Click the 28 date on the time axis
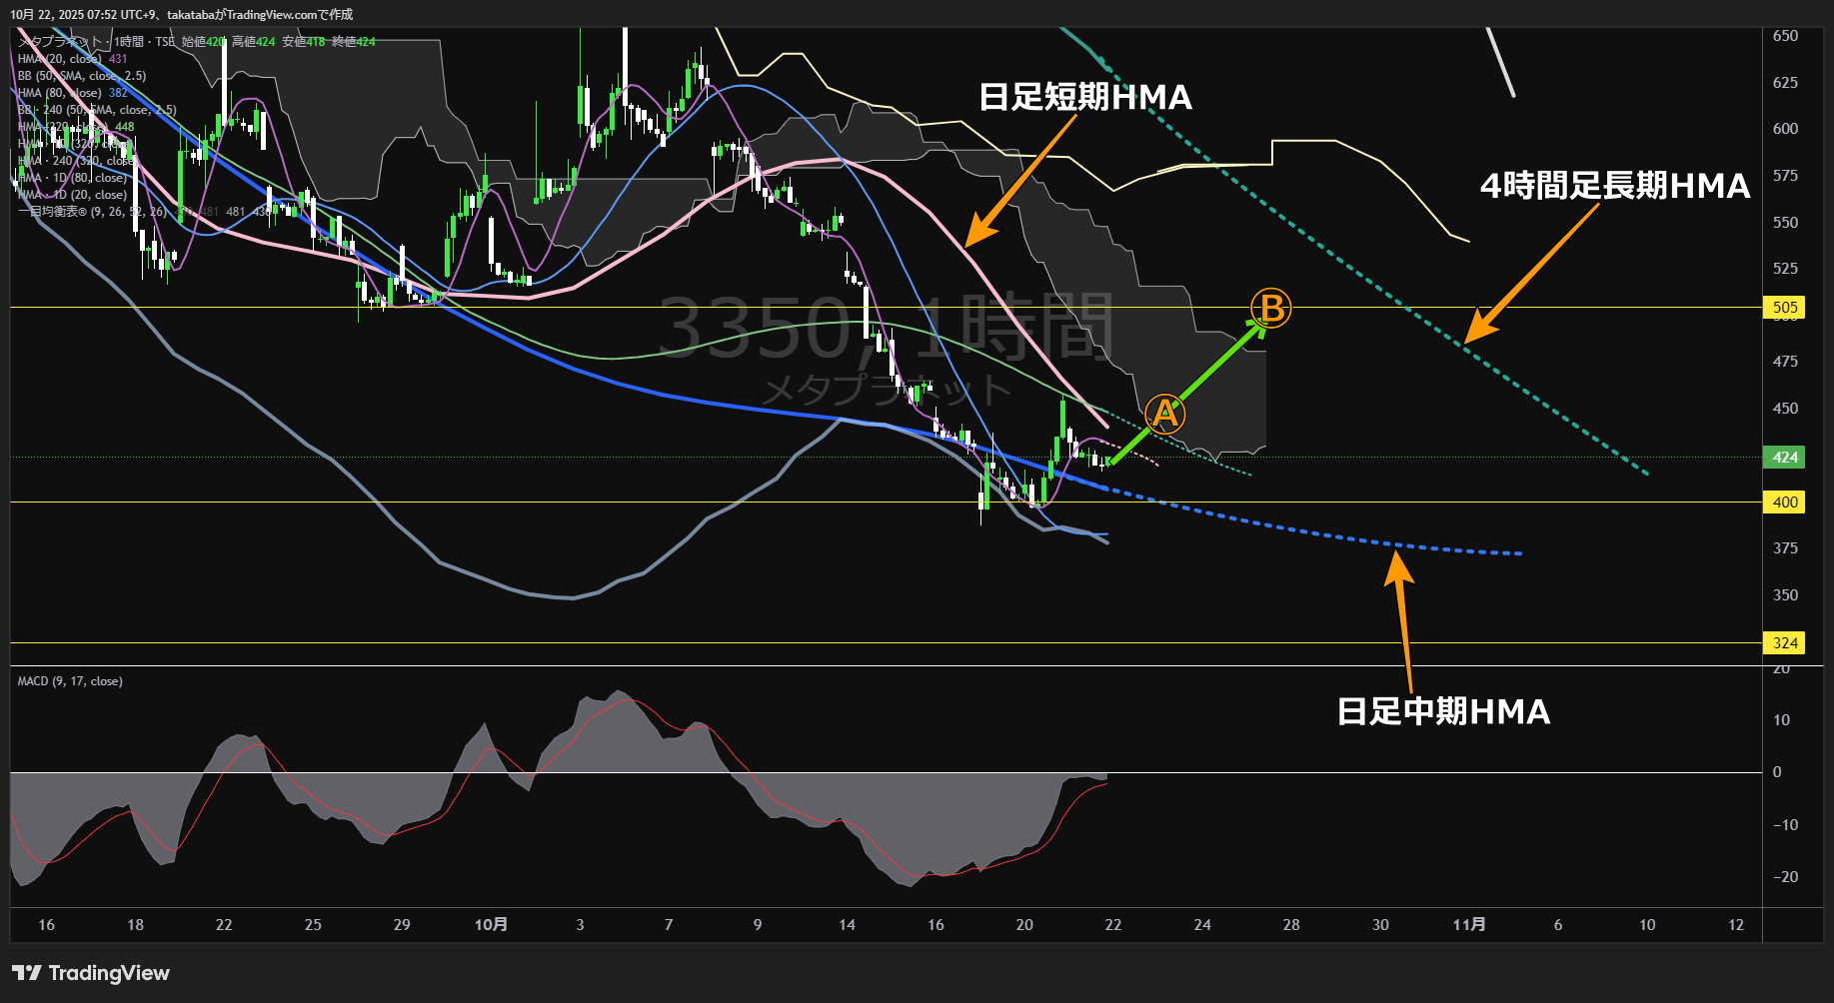1834x1003 pixels. (x=1291, y=925)
